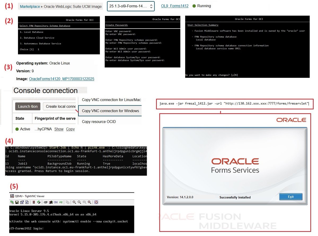Click the 'User Selection Summary' heading

[203, 25]
